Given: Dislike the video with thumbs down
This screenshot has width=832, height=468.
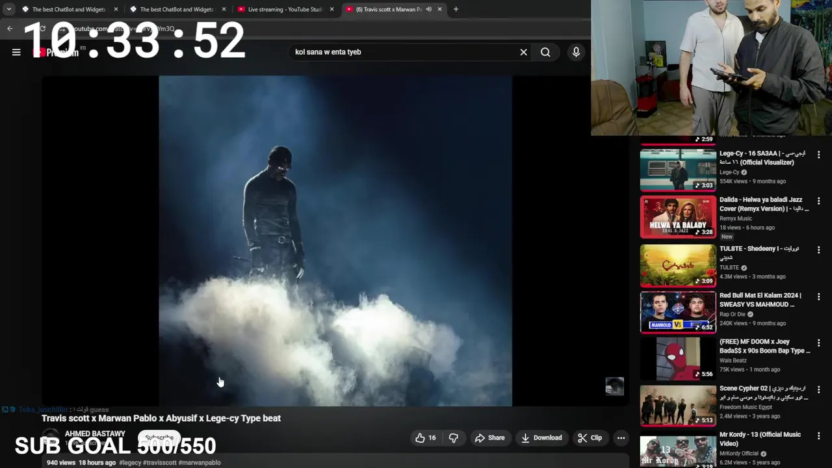Looking at the screenshot, I should point(454,438).
